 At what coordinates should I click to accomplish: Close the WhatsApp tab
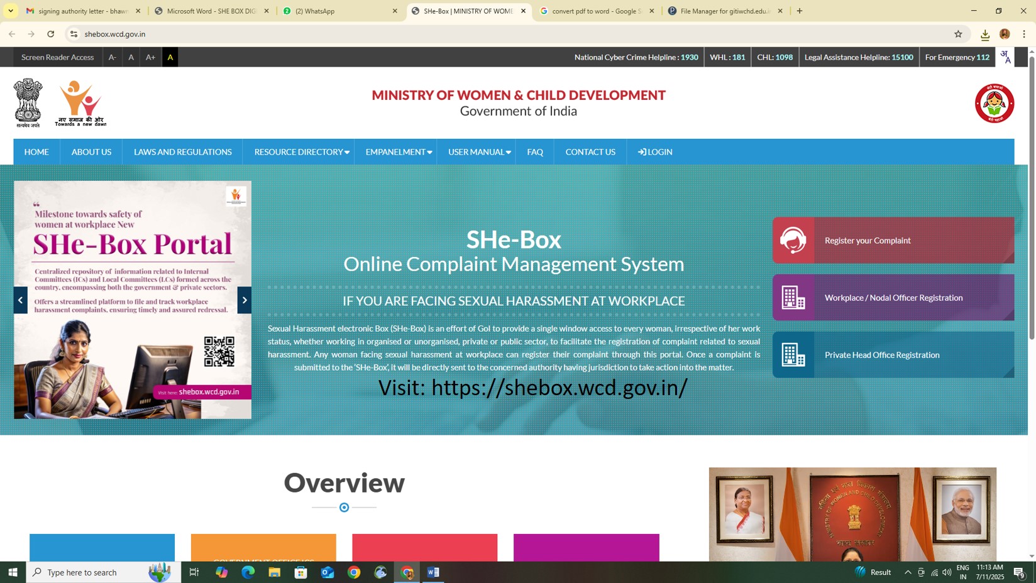coord(395,11)
